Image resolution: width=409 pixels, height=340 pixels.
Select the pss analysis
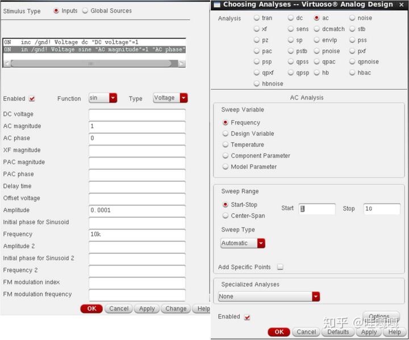click(x=352, y=40)
